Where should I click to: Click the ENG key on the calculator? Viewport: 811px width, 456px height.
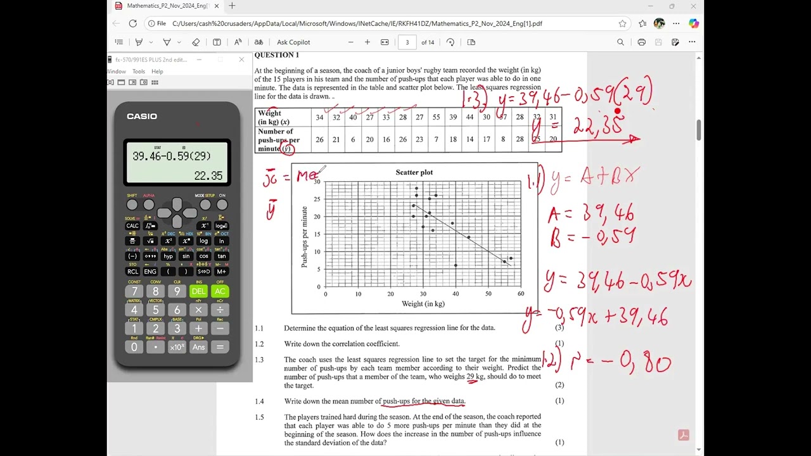pyautogui.click(x=150, y=272)
